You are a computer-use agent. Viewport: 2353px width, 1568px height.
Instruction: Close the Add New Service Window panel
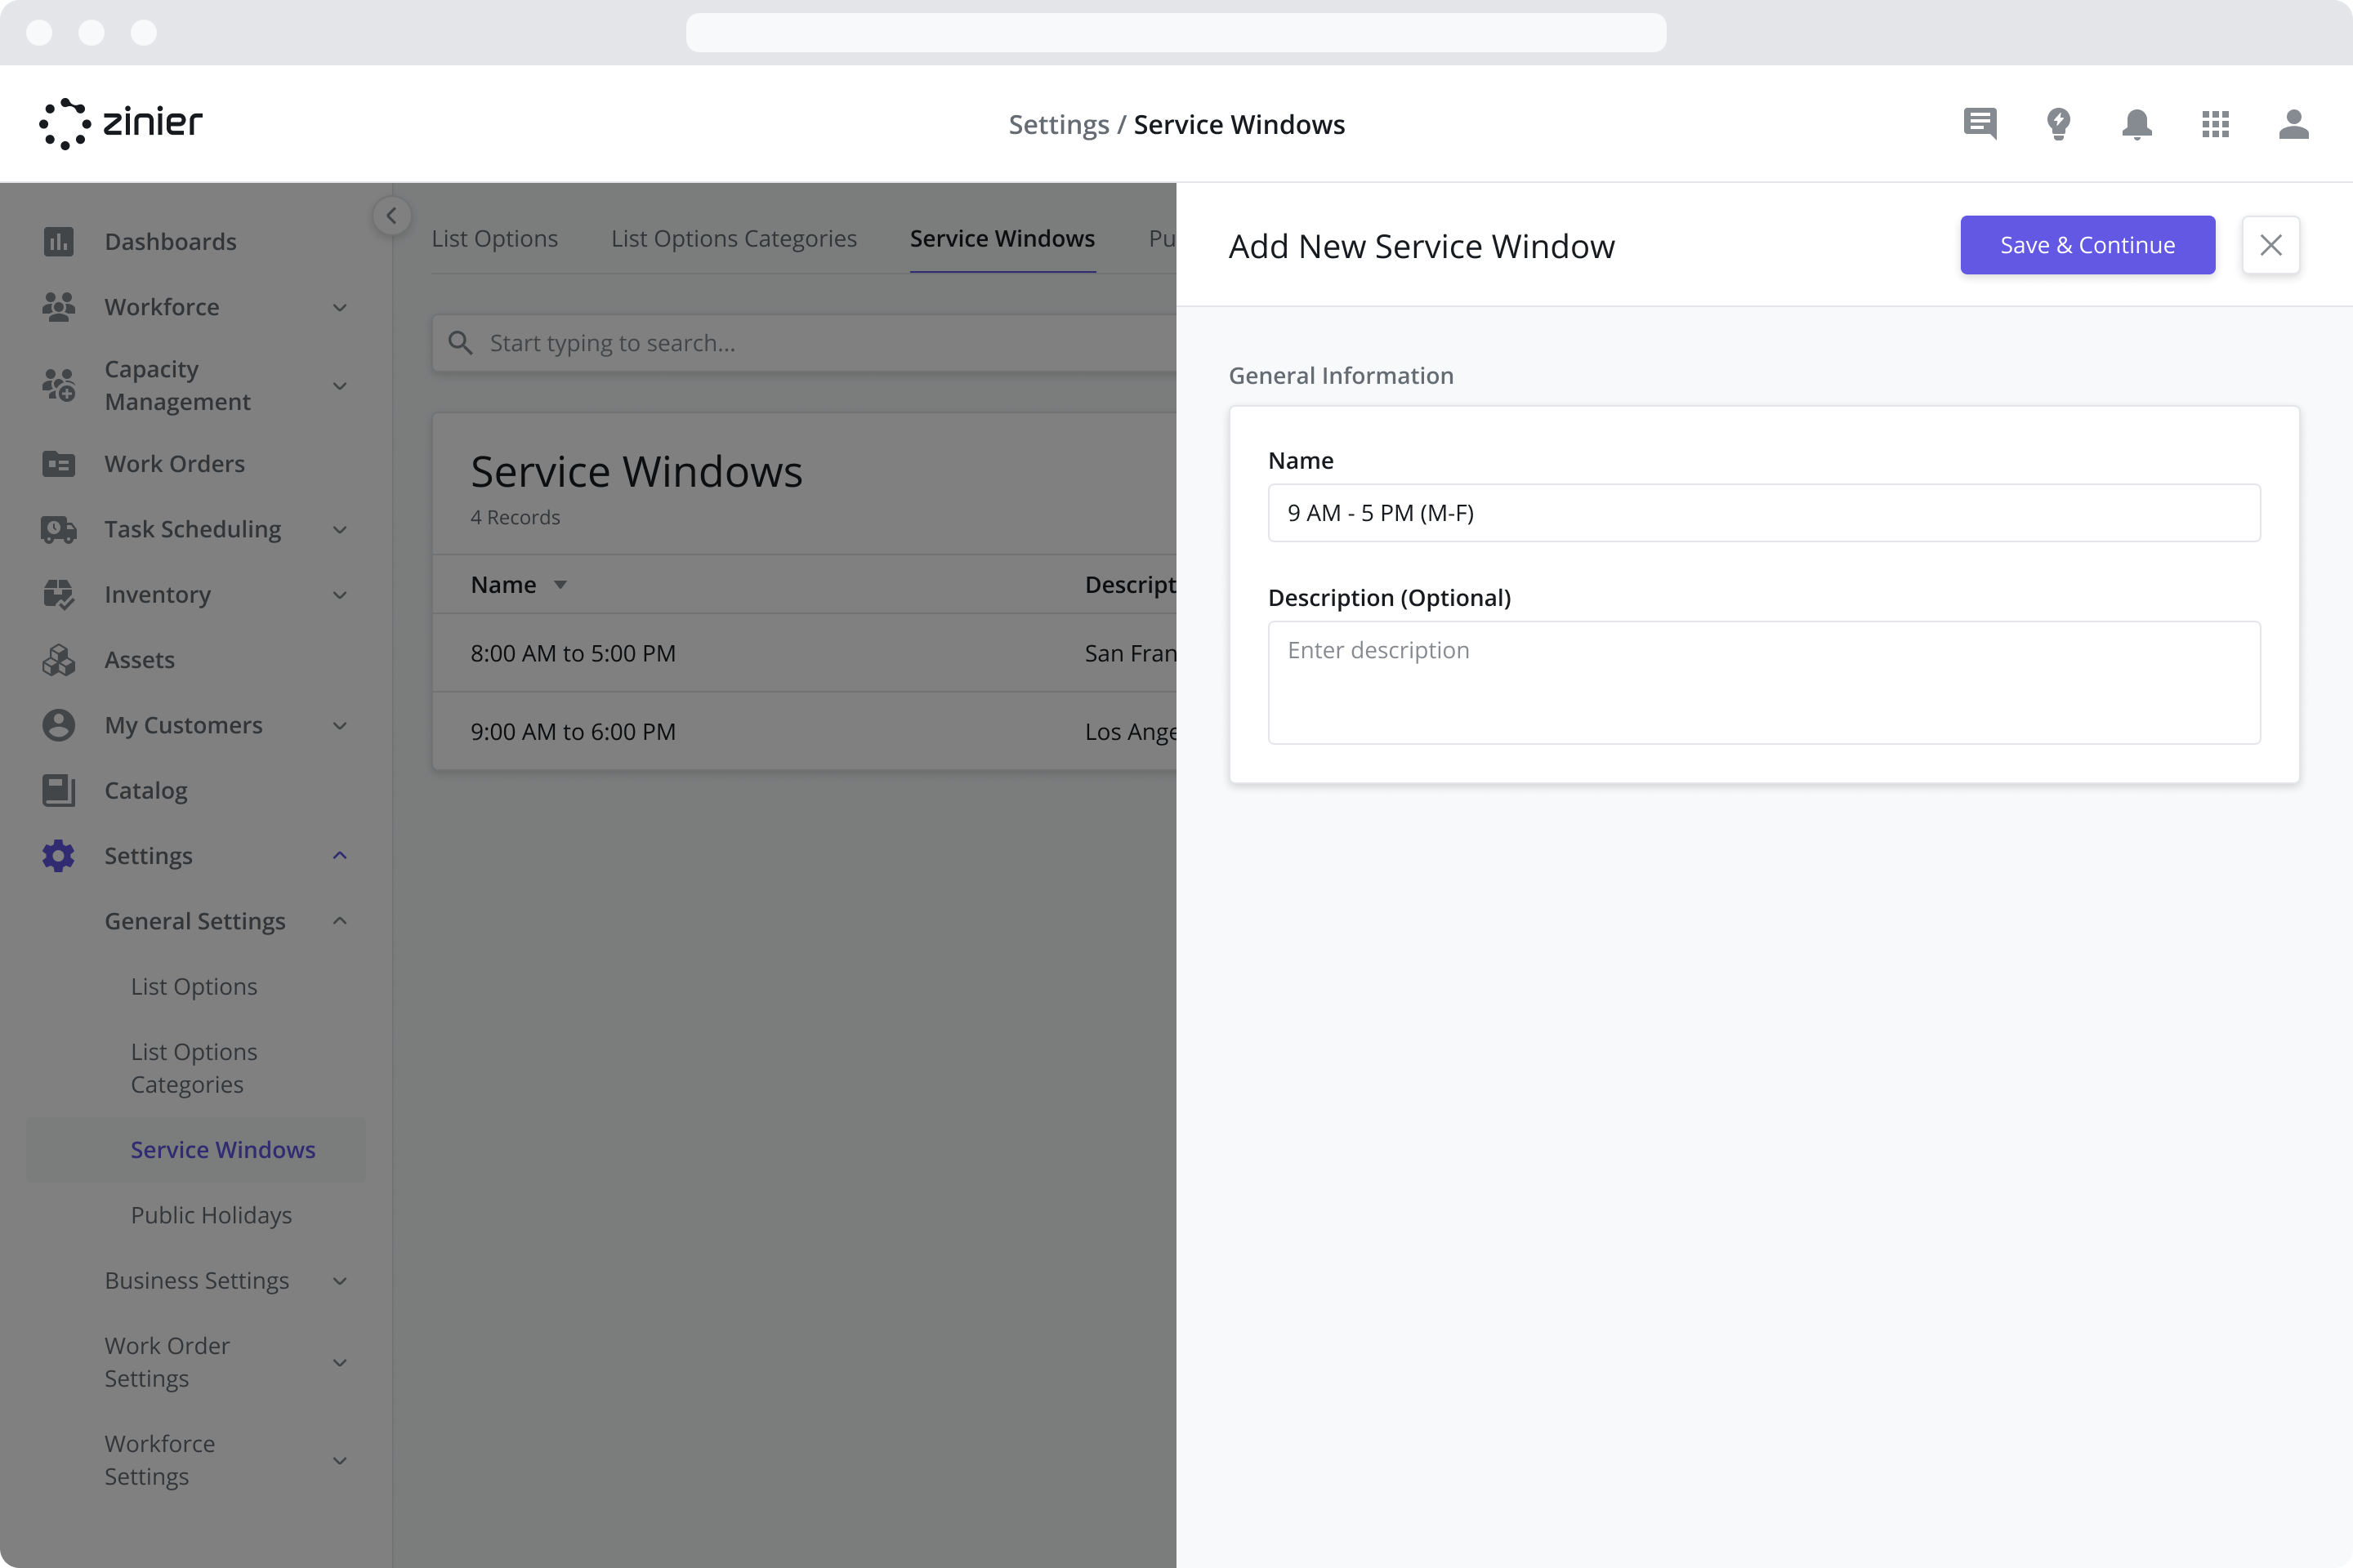pyautogui.click(x=2271, y=245)
